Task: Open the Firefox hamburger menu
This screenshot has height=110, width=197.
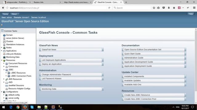Action: pos(194,8)
